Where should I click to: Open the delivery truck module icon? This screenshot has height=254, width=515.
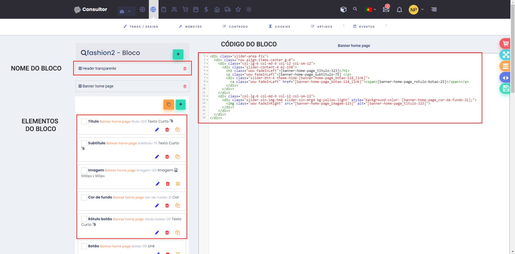coord(227,9)
